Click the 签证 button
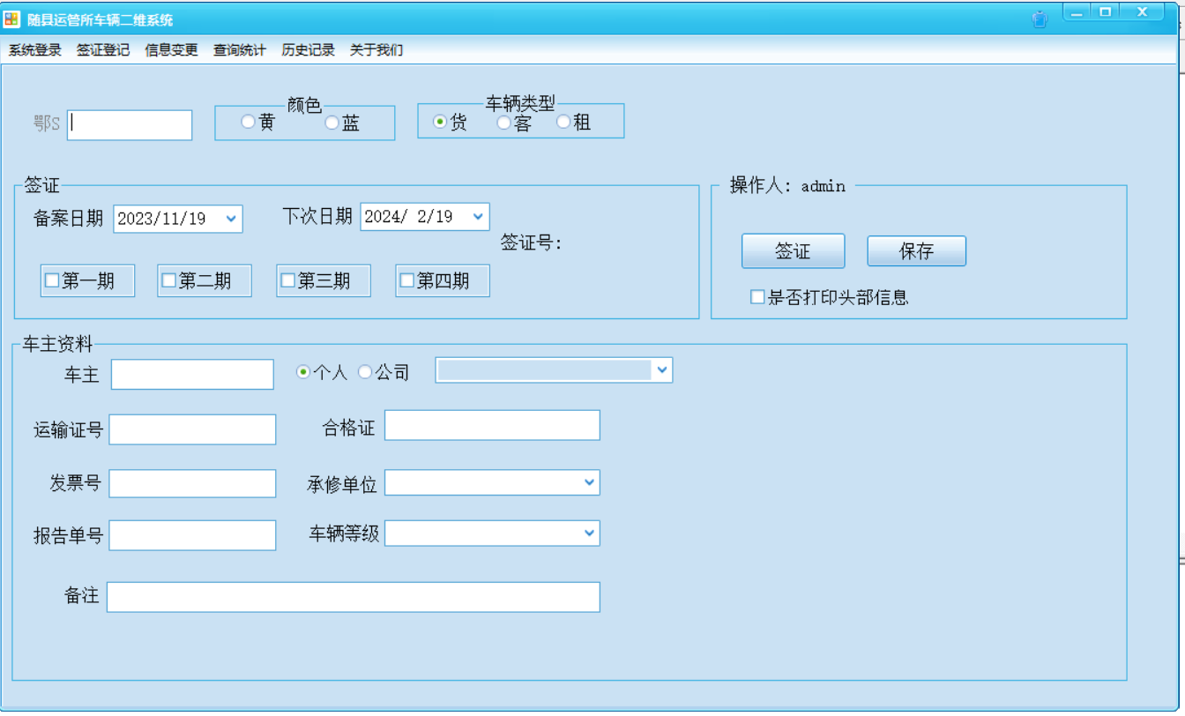 (793, 251)
